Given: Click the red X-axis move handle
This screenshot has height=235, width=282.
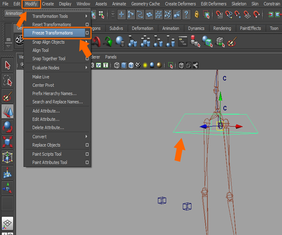Looking at the screenshot, I should 239,126.
